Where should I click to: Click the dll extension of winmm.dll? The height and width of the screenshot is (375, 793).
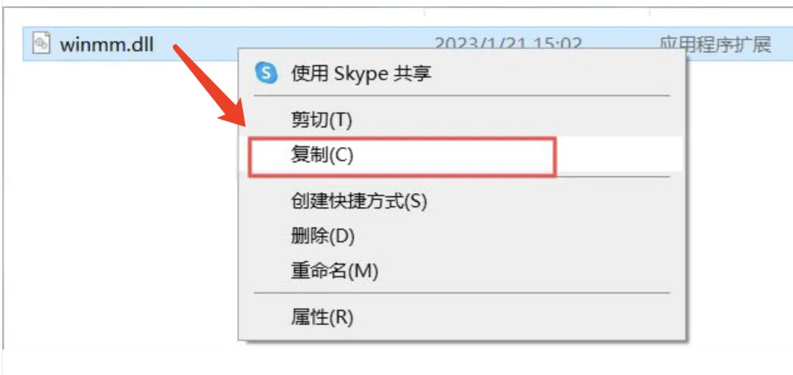pyautogui.click(x=141, y=45)
